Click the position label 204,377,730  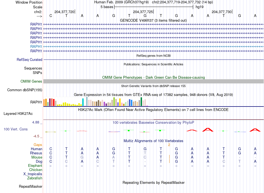coord(221,12)
